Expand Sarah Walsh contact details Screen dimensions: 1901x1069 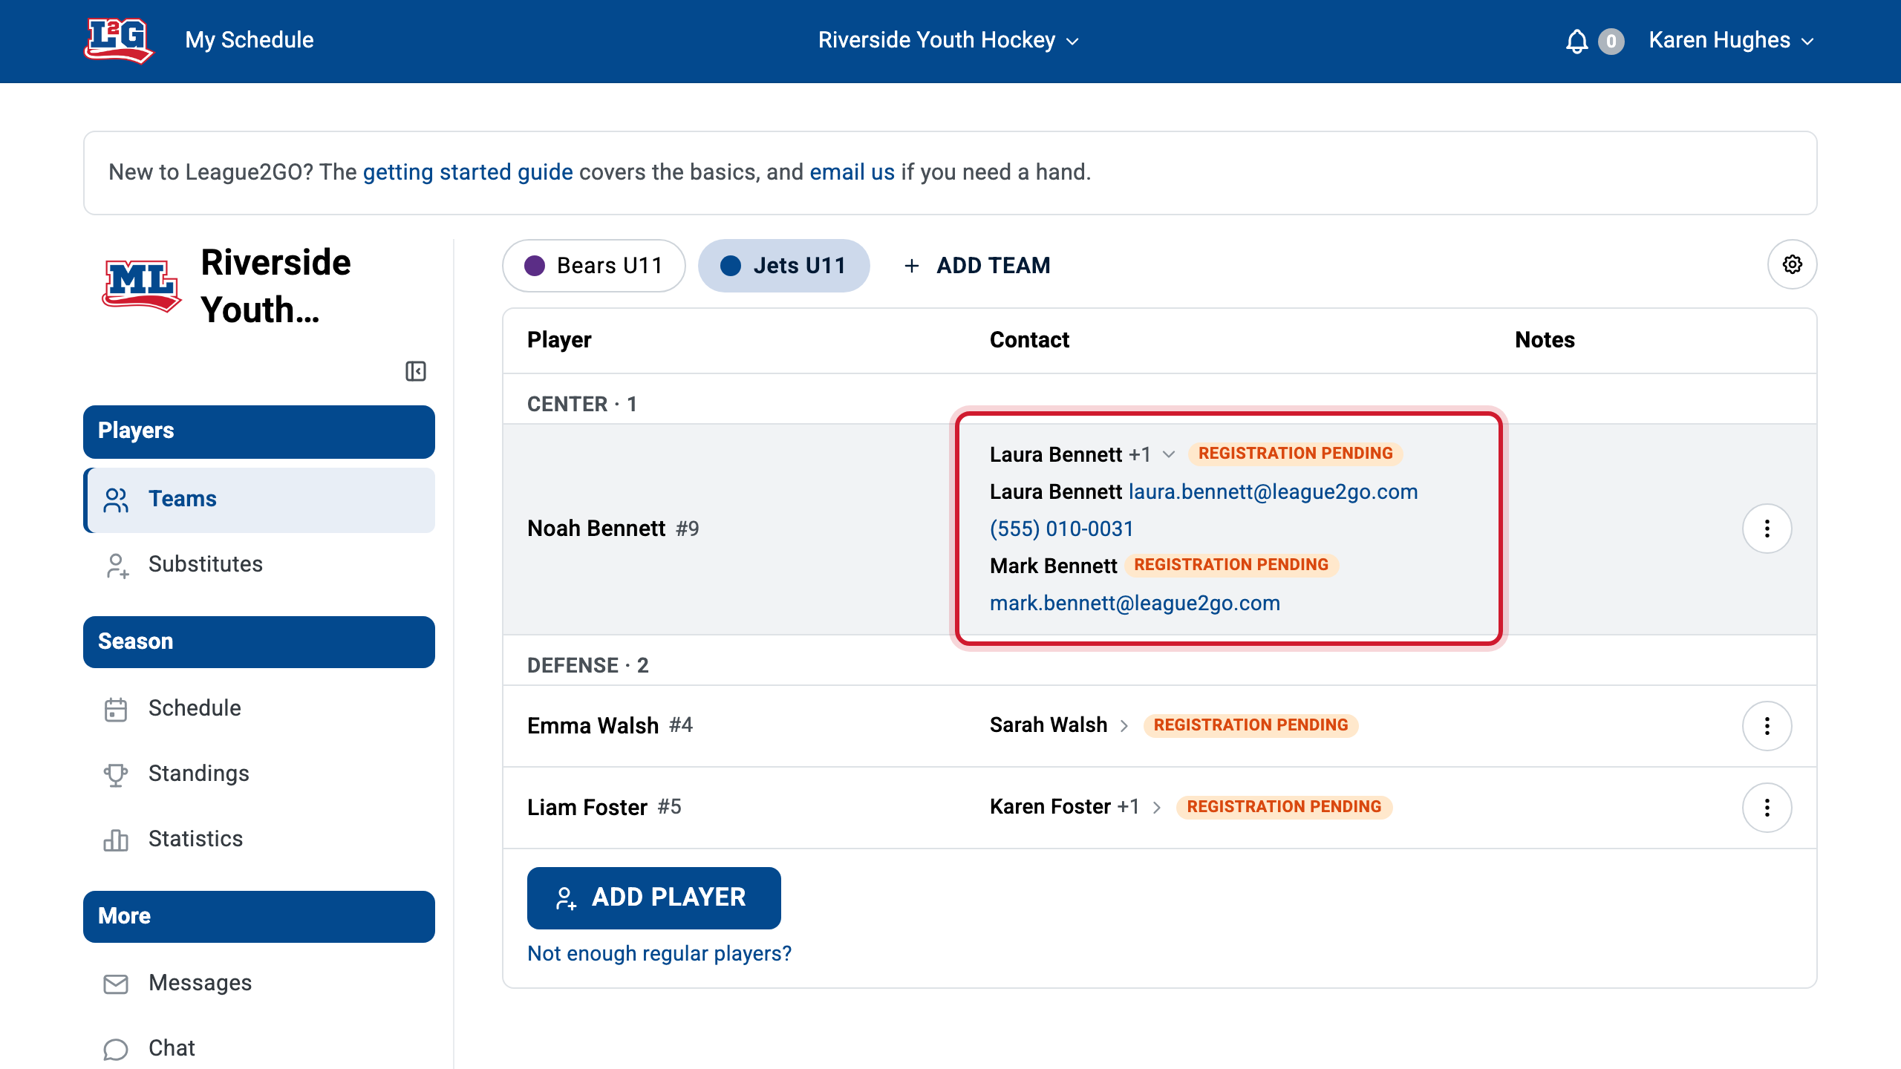[1124, 725]
